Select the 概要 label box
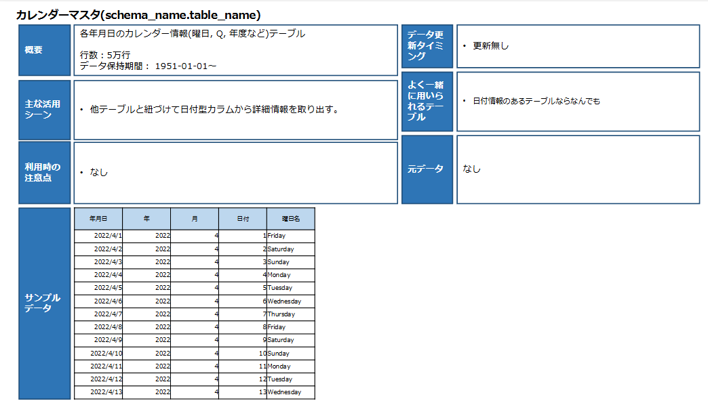 45,50
